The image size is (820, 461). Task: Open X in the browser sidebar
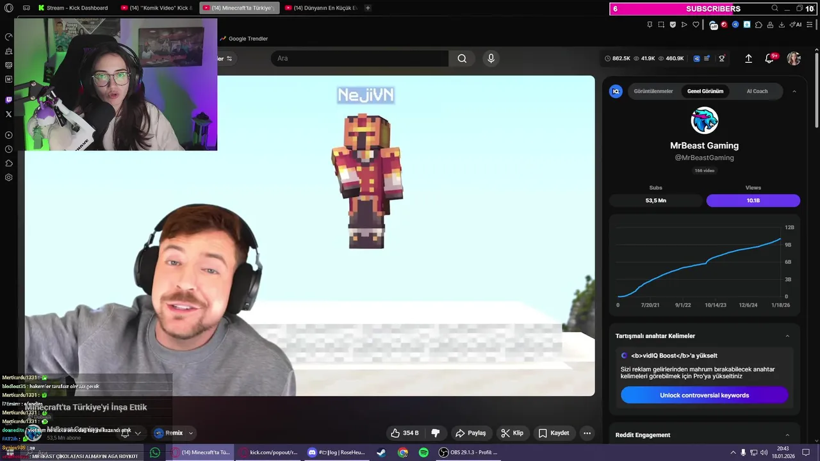8,114
